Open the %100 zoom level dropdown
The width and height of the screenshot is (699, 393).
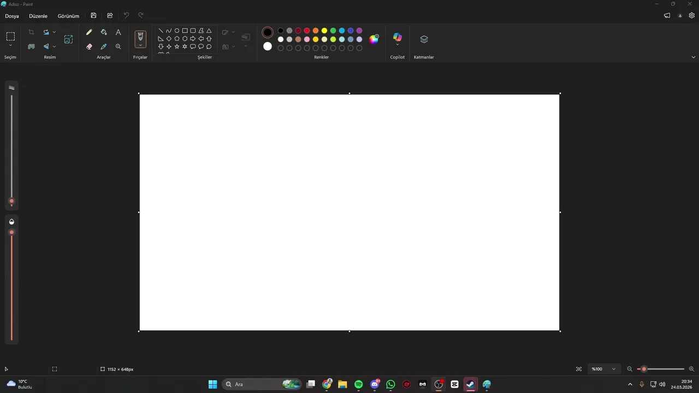click(604, 369)
